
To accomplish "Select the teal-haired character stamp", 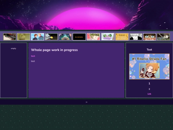I will click(x=65, y=37).
